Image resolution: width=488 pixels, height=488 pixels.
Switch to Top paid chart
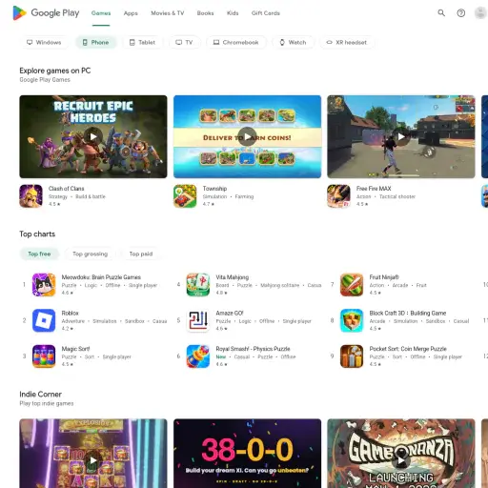pos(141,254)
